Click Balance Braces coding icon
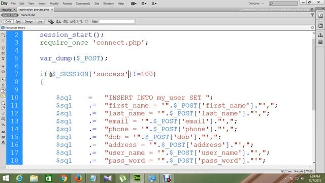325x183 pixels. (x=3, y=72)
